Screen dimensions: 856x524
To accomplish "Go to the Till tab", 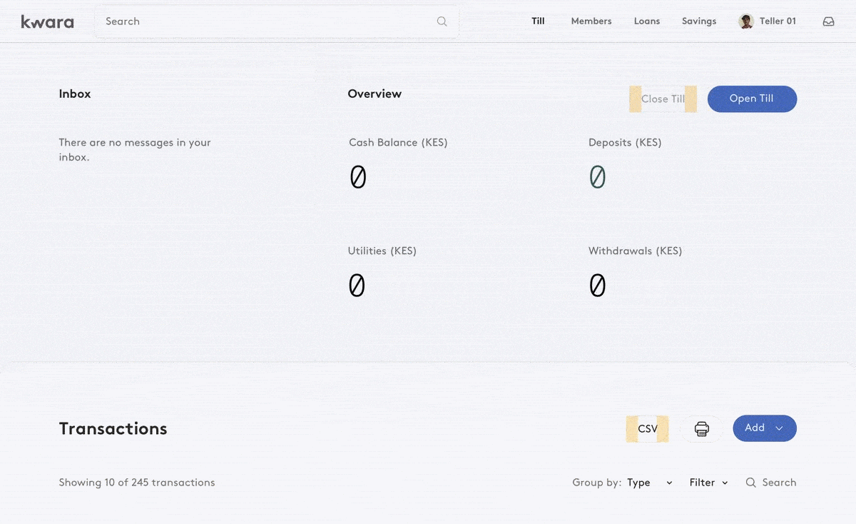I will 538,21.
